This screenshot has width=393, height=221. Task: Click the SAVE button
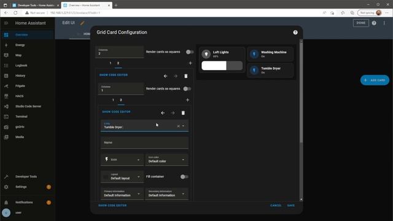[290, 206]
